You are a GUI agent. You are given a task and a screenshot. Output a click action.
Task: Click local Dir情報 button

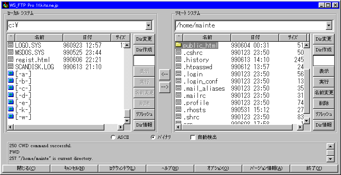(x=144, y=125)
